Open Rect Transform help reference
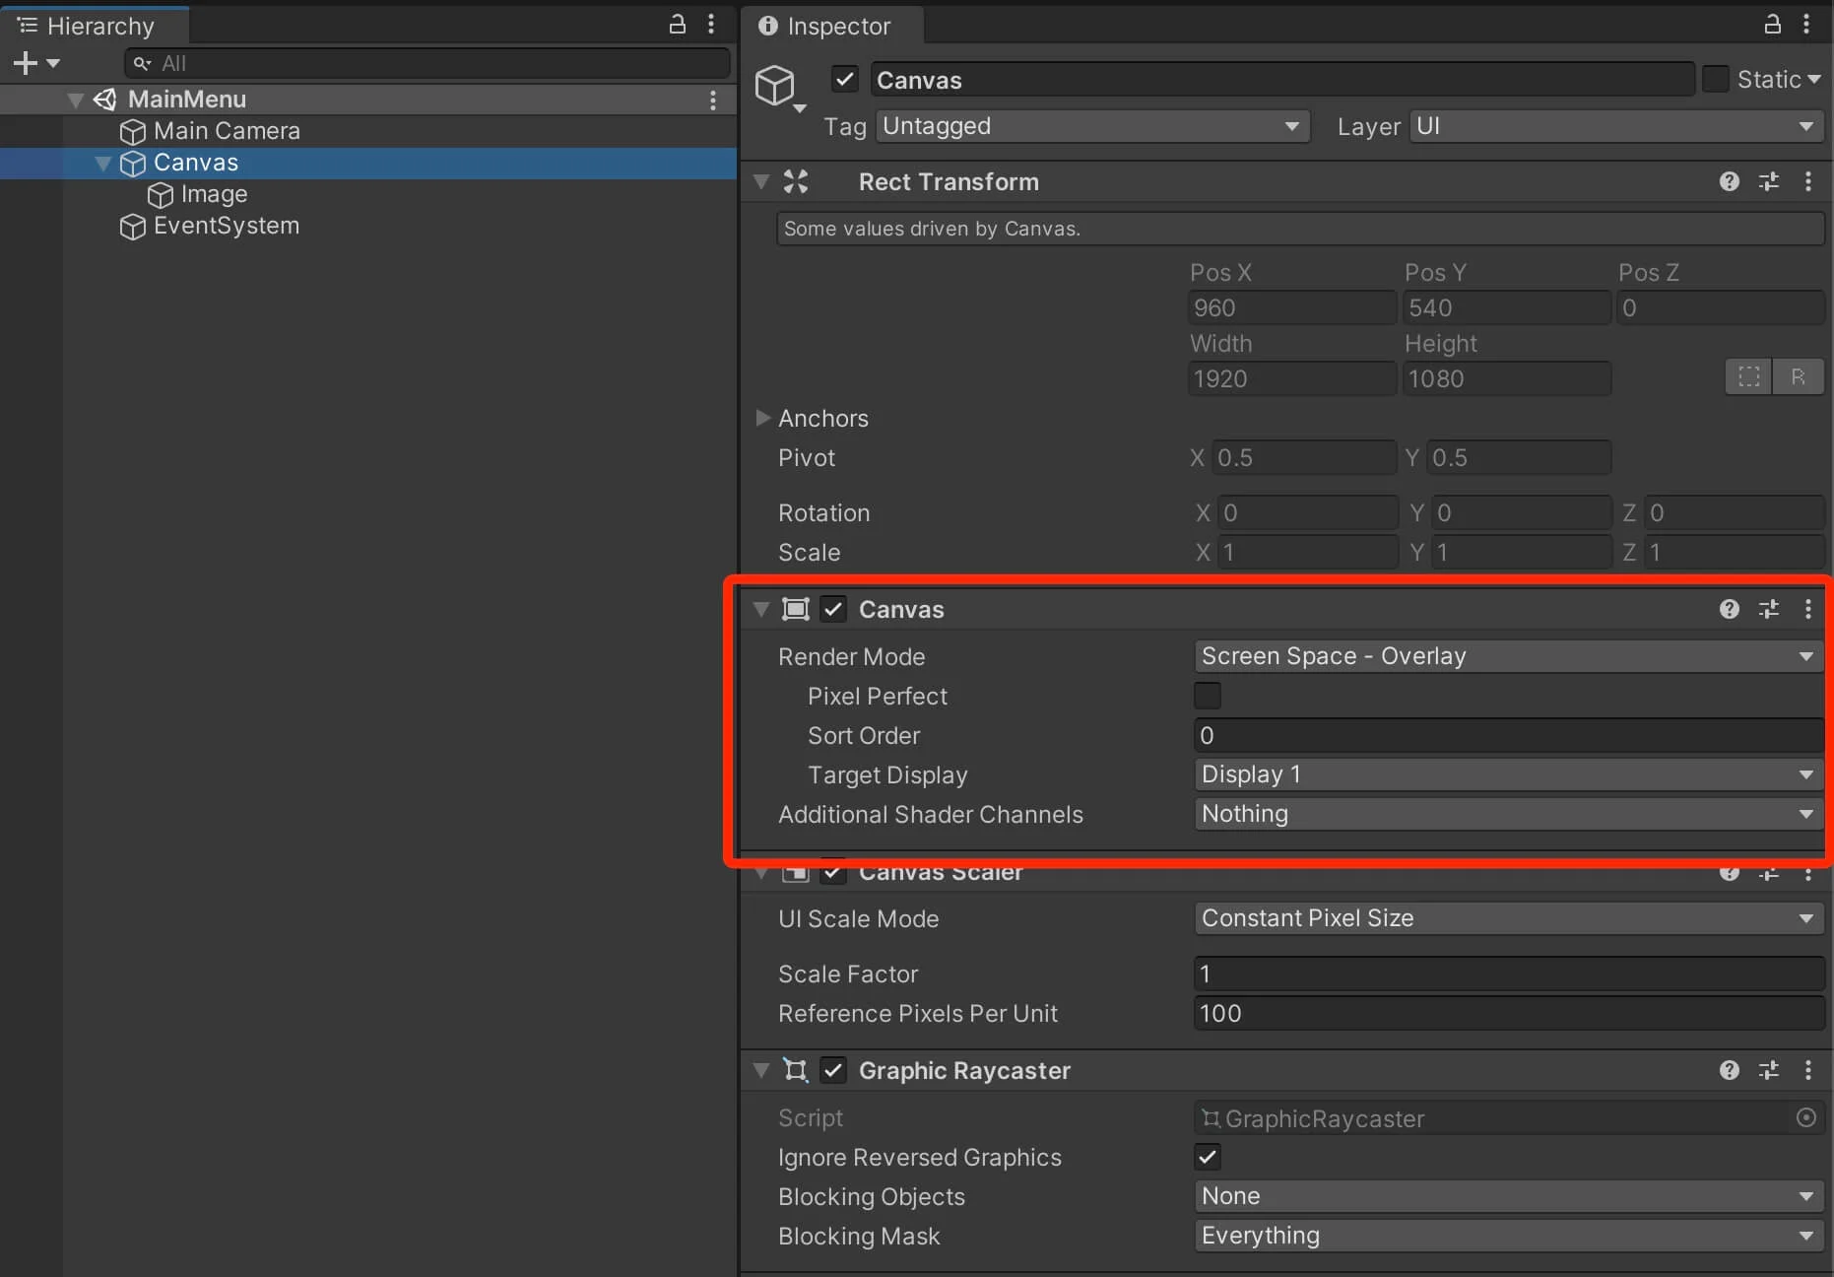 point(1730,181)
